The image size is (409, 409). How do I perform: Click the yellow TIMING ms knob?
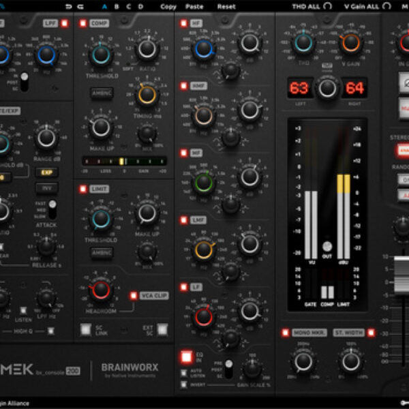coord(147,95)
